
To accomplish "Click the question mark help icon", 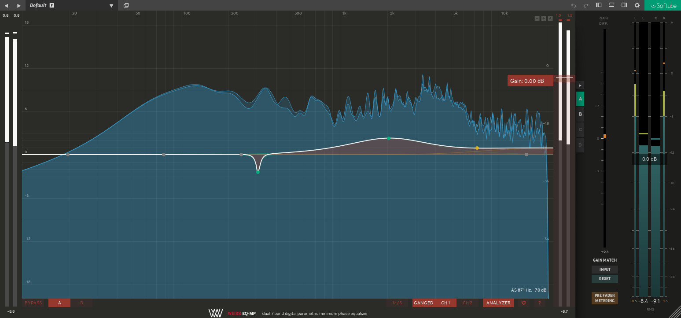I will [539, 303].
